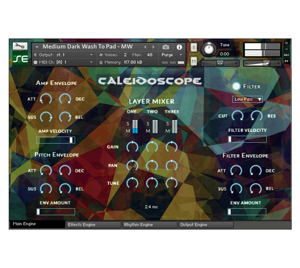Click the layer THREE TUNE knob
Viewport: 300px width, 268px height.
click(x=171, y=183)
